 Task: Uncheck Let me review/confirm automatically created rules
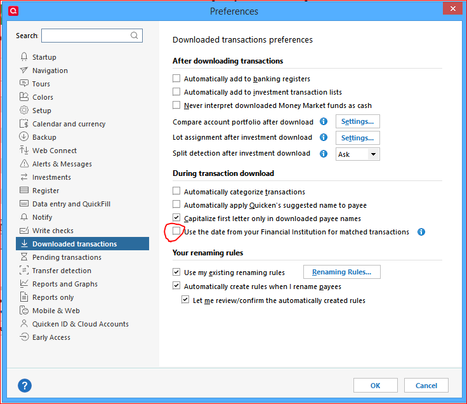(185, 299)
